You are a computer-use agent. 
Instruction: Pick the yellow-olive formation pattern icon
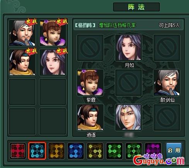pos(95,151)
